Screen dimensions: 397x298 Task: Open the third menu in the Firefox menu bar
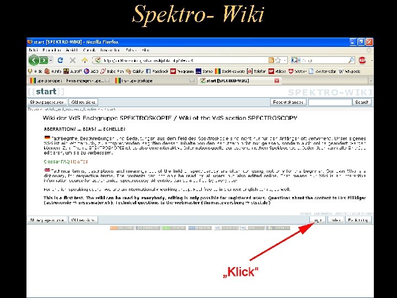click(72, 50)
